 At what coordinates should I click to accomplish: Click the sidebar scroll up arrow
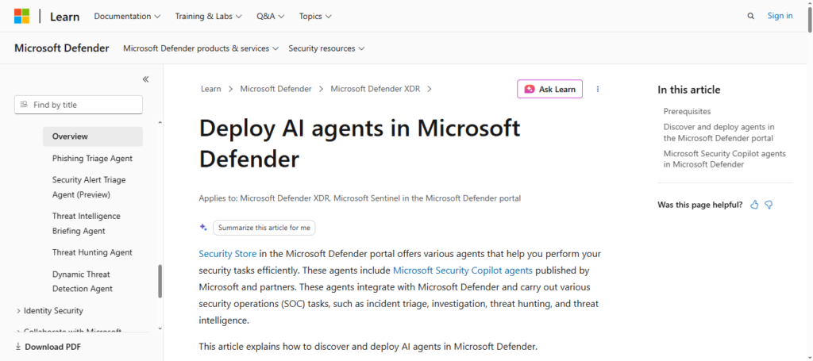click(x=160, y=122)
